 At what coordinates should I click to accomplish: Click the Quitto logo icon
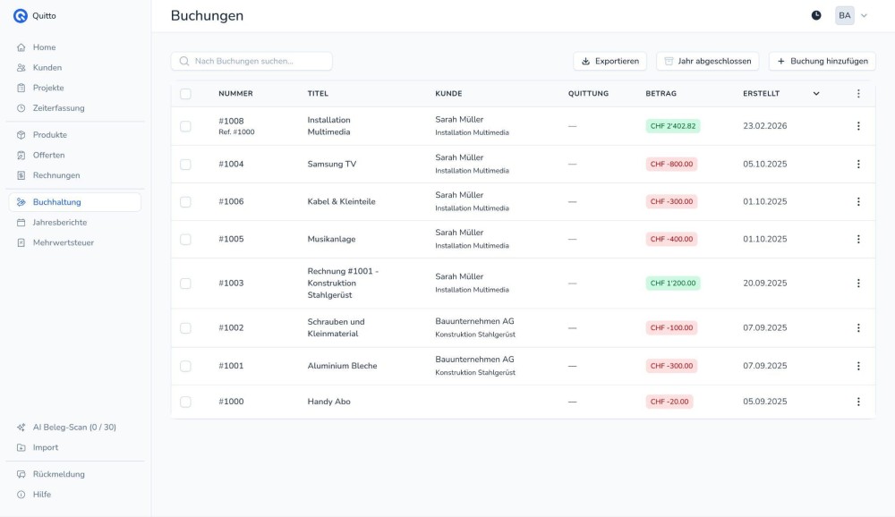coord(20,15)
